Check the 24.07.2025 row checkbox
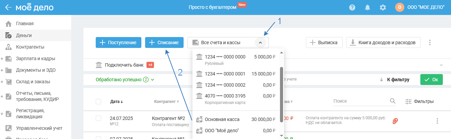The height and width of the screenshot is (139, 451). point(98,118)
